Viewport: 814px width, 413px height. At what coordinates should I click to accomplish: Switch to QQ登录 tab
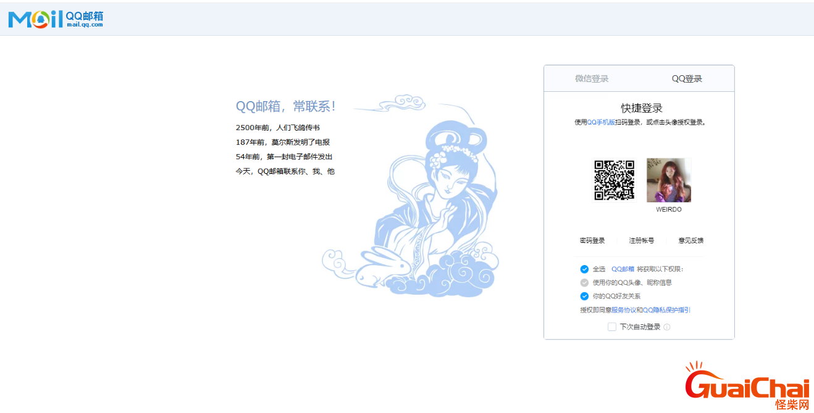pyautogui.click(x=687, y=78)
